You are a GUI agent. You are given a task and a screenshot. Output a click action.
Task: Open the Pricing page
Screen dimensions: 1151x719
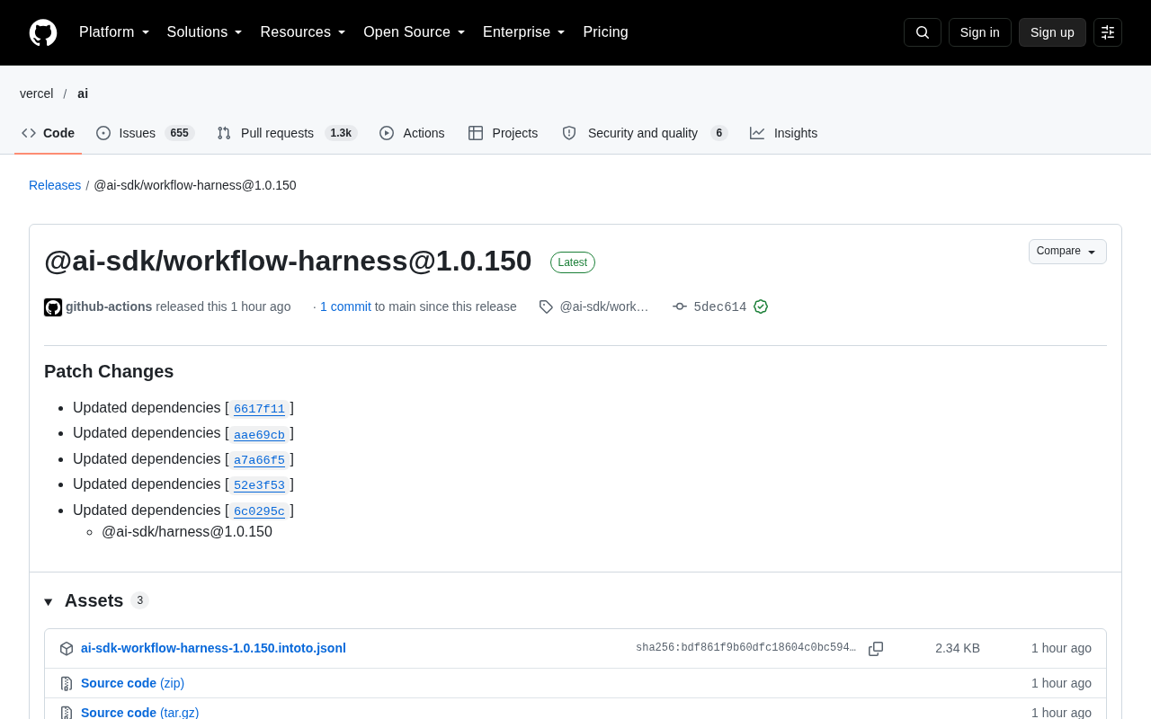pos(605,32)
